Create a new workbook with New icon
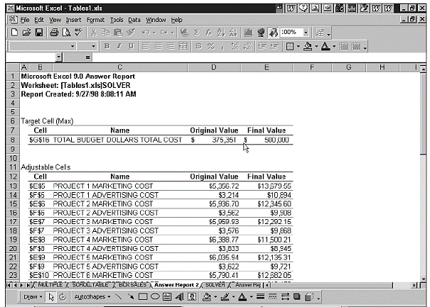Image resolution: width=430 pixels, height=307 pixels. click(14, 33)
